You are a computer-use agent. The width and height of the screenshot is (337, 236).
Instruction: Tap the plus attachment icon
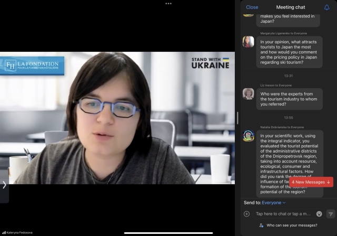pos(246,214)
